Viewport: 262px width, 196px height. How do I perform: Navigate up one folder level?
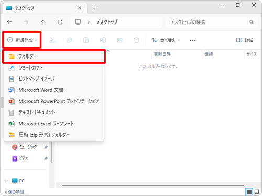point(43,22)
